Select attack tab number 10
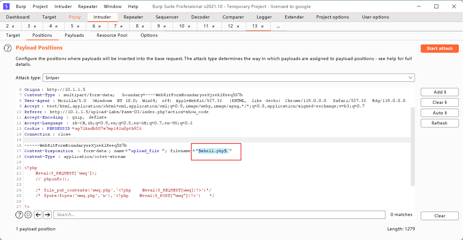This screenshot has width=463, height=240. pyautogui.click(x=182, y=26)
